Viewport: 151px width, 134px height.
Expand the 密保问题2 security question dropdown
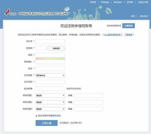(50, 102)
